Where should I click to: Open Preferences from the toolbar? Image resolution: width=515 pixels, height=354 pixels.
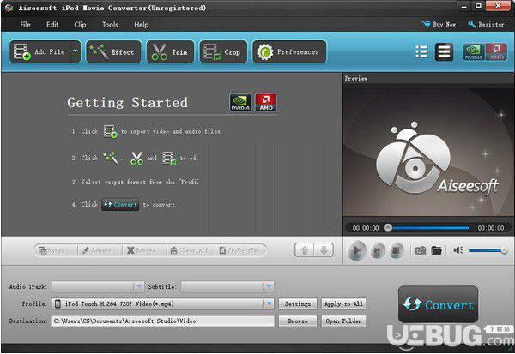coord(289,51)
